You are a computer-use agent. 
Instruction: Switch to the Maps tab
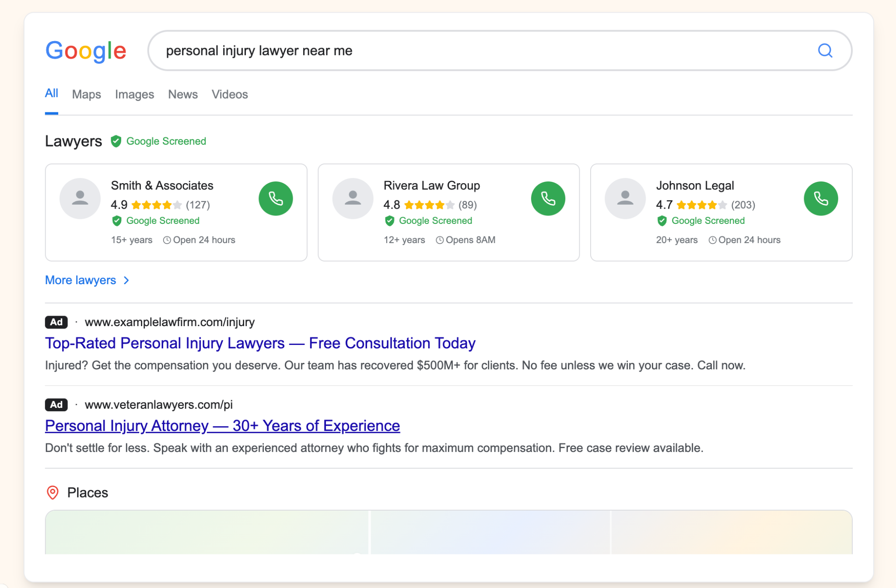point(86,94)
